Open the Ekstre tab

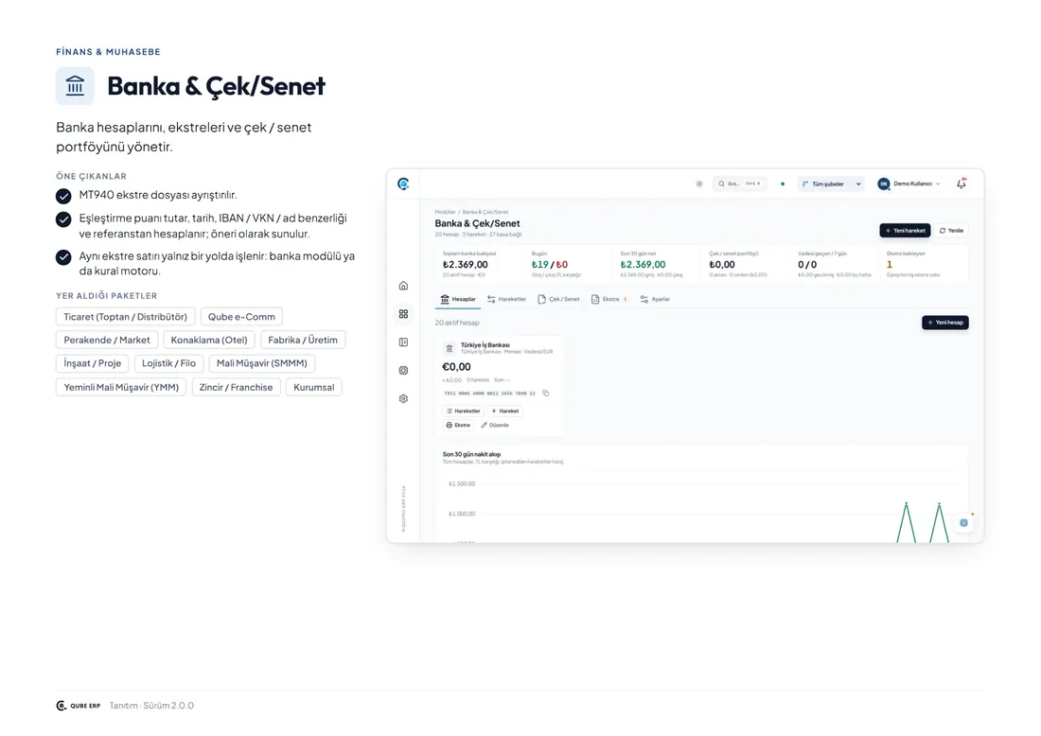coord(609,299)
